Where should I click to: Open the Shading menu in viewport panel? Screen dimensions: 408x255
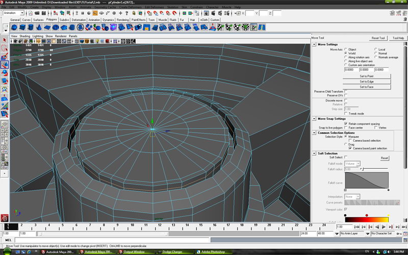pyautogui.click(x=24, y=36)
